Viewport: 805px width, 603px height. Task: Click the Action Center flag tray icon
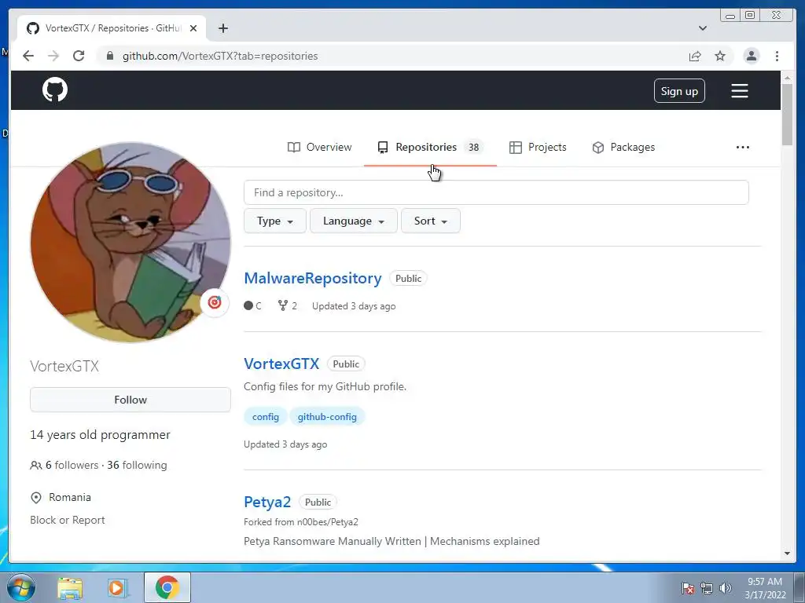tap(688, 587)
